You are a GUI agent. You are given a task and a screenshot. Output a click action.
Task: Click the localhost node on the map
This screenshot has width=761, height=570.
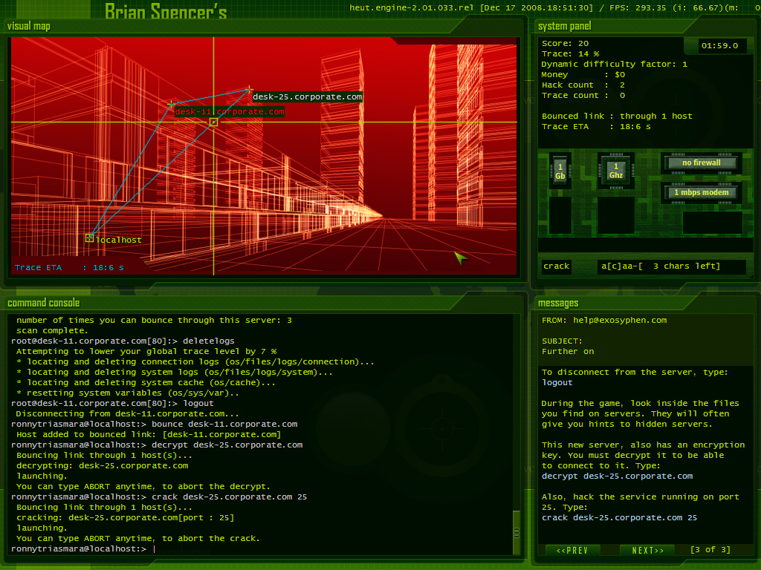90,237
